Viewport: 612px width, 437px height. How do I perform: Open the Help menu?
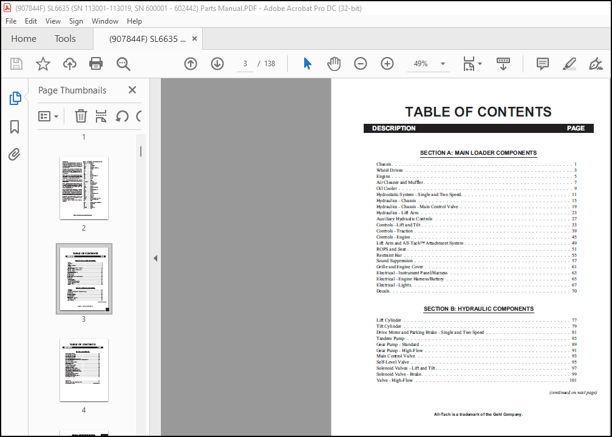coord(134,21)
